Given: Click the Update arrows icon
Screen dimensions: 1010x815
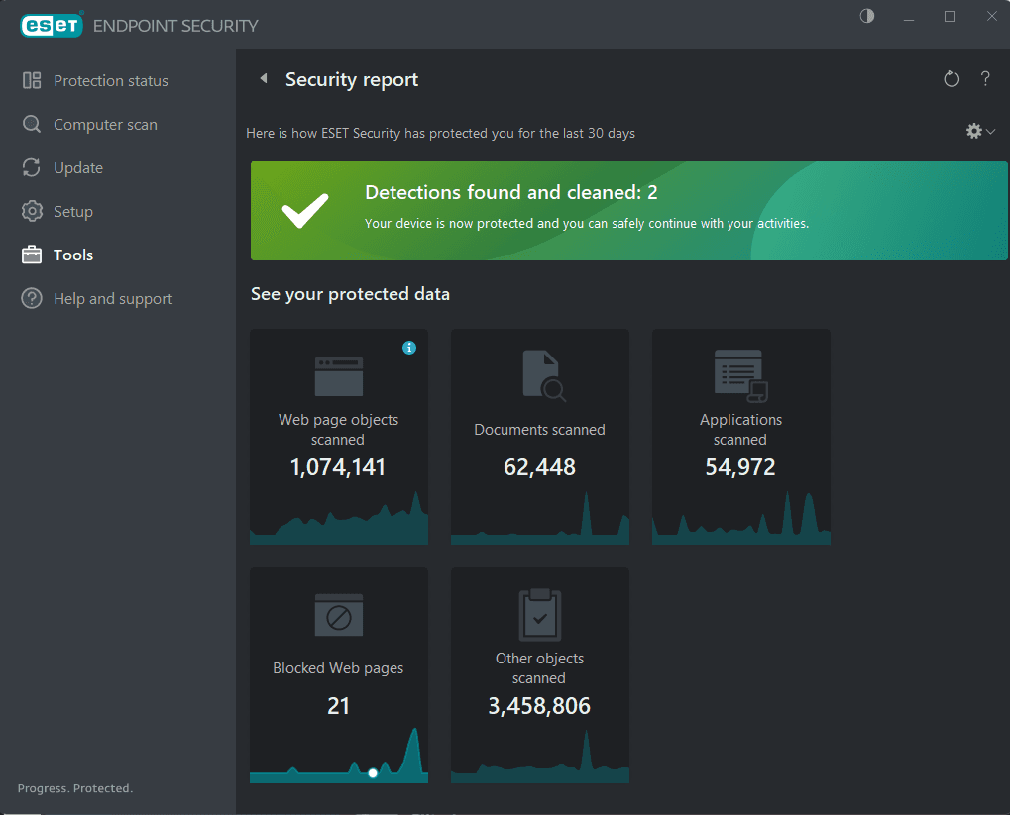Looking at the screenshot, I should tap(32, 168).
